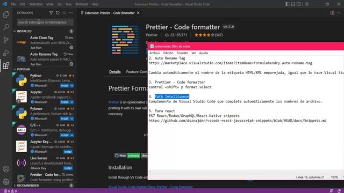Select C/C++ extension icon
344x193 pixels.
(21, 130)
